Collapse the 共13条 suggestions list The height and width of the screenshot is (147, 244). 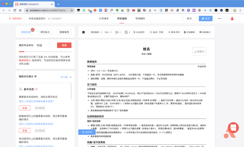[66, 77]
